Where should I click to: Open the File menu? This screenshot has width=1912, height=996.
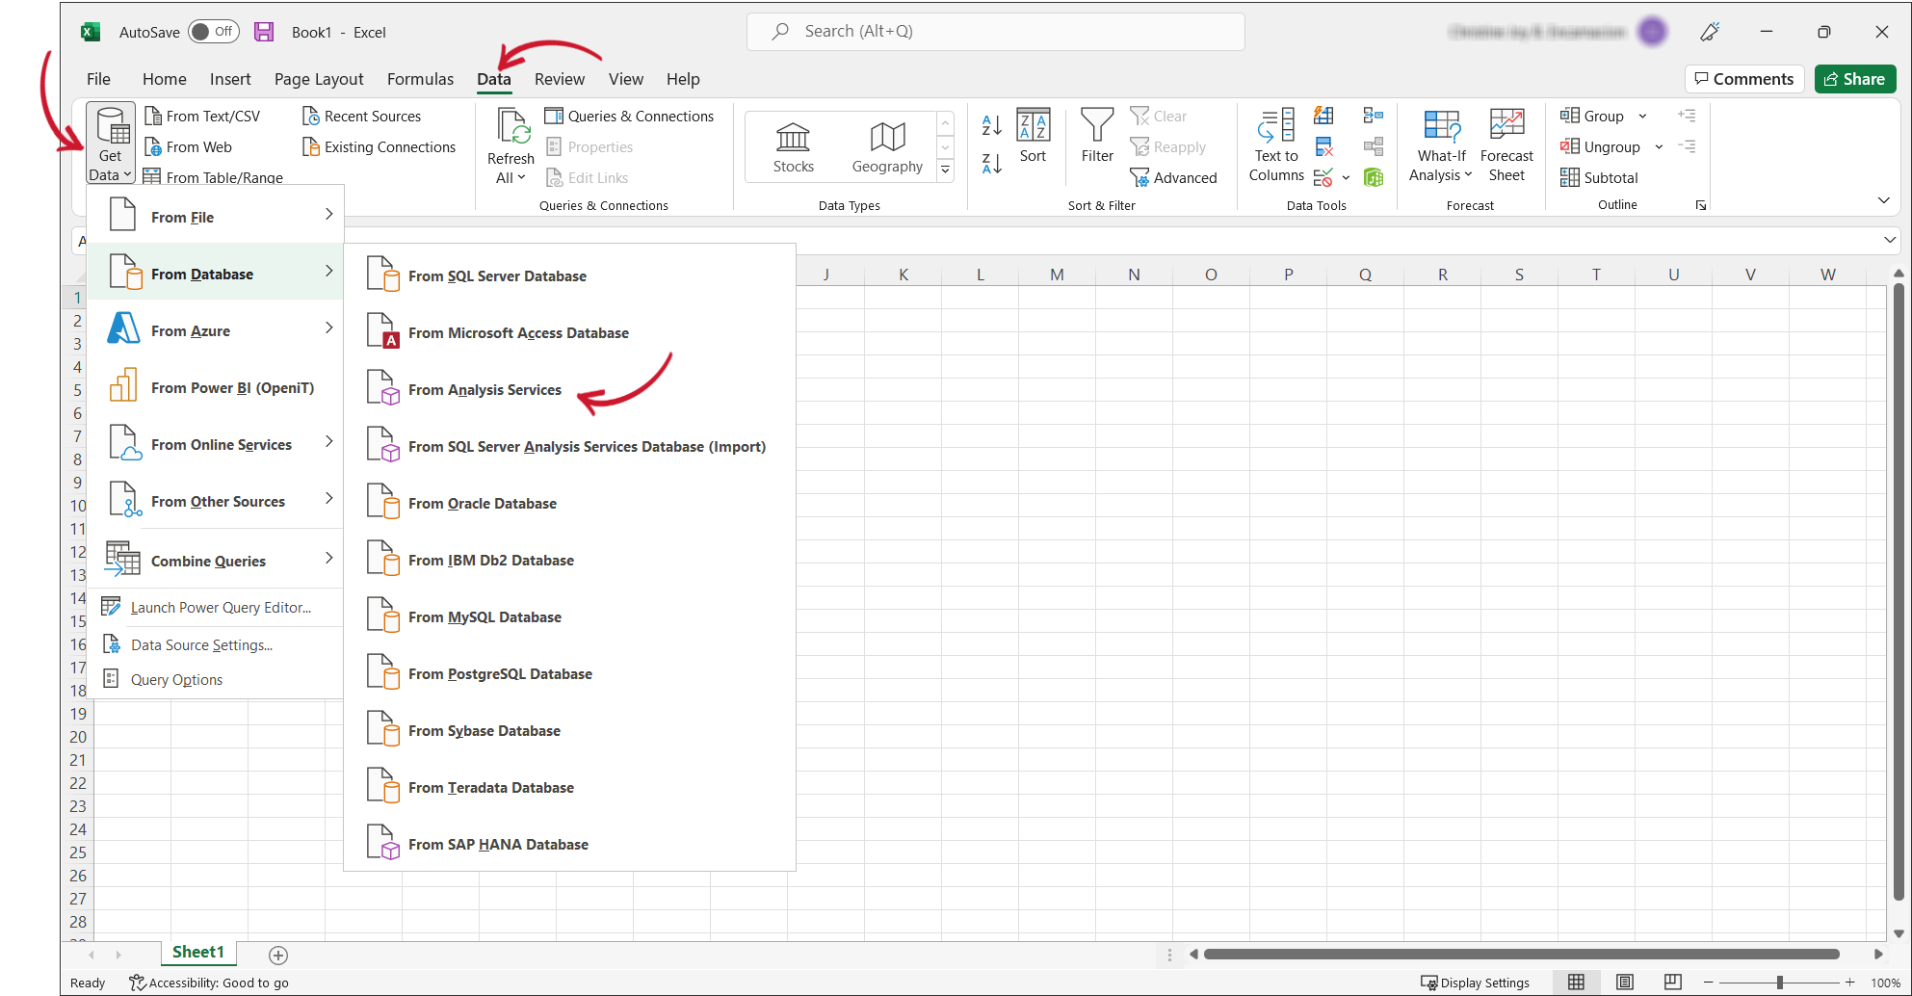98,79
